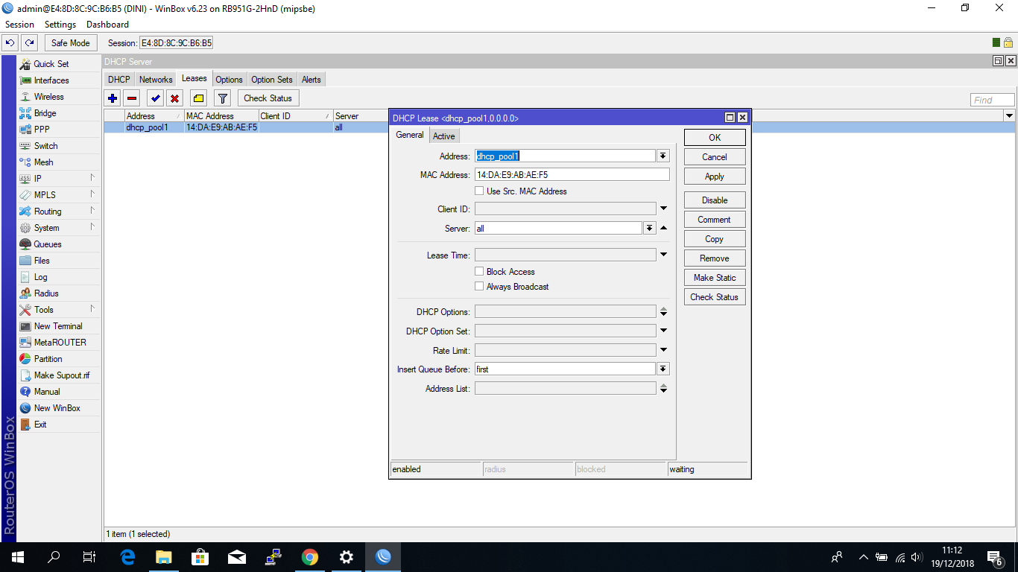Screen dimensions: 1018x572
Task: Switch to the Networks tab
Action: (156, 80)
